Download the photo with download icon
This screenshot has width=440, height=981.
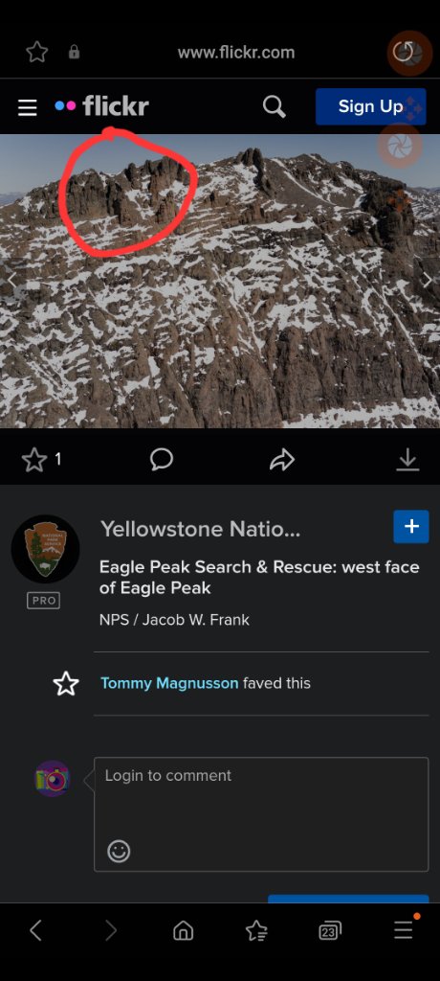tap(407, 460)
